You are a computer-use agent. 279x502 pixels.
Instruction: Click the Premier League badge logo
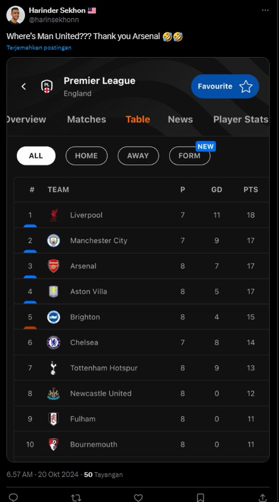[x=47, y=86]
